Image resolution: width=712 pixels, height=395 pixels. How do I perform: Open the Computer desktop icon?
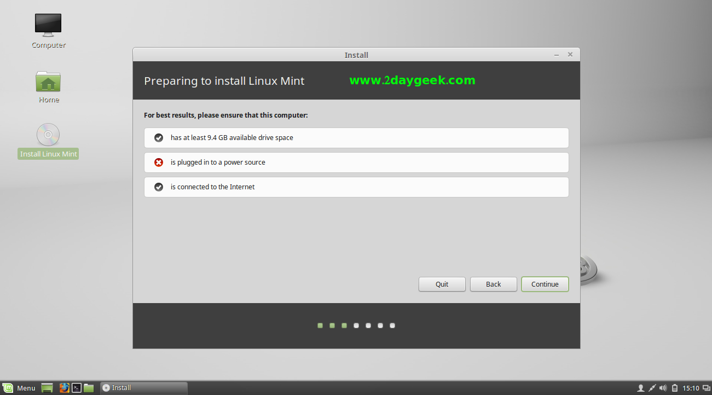48,26
